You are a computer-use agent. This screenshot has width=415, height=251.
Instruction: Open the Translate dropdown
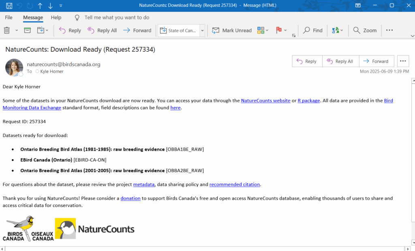pos(338,30)
